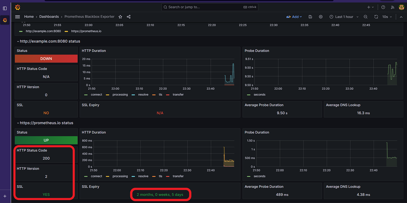Open the share dashboard panel
The height and width of the screenshot is (203, 407).
point(128,17)
